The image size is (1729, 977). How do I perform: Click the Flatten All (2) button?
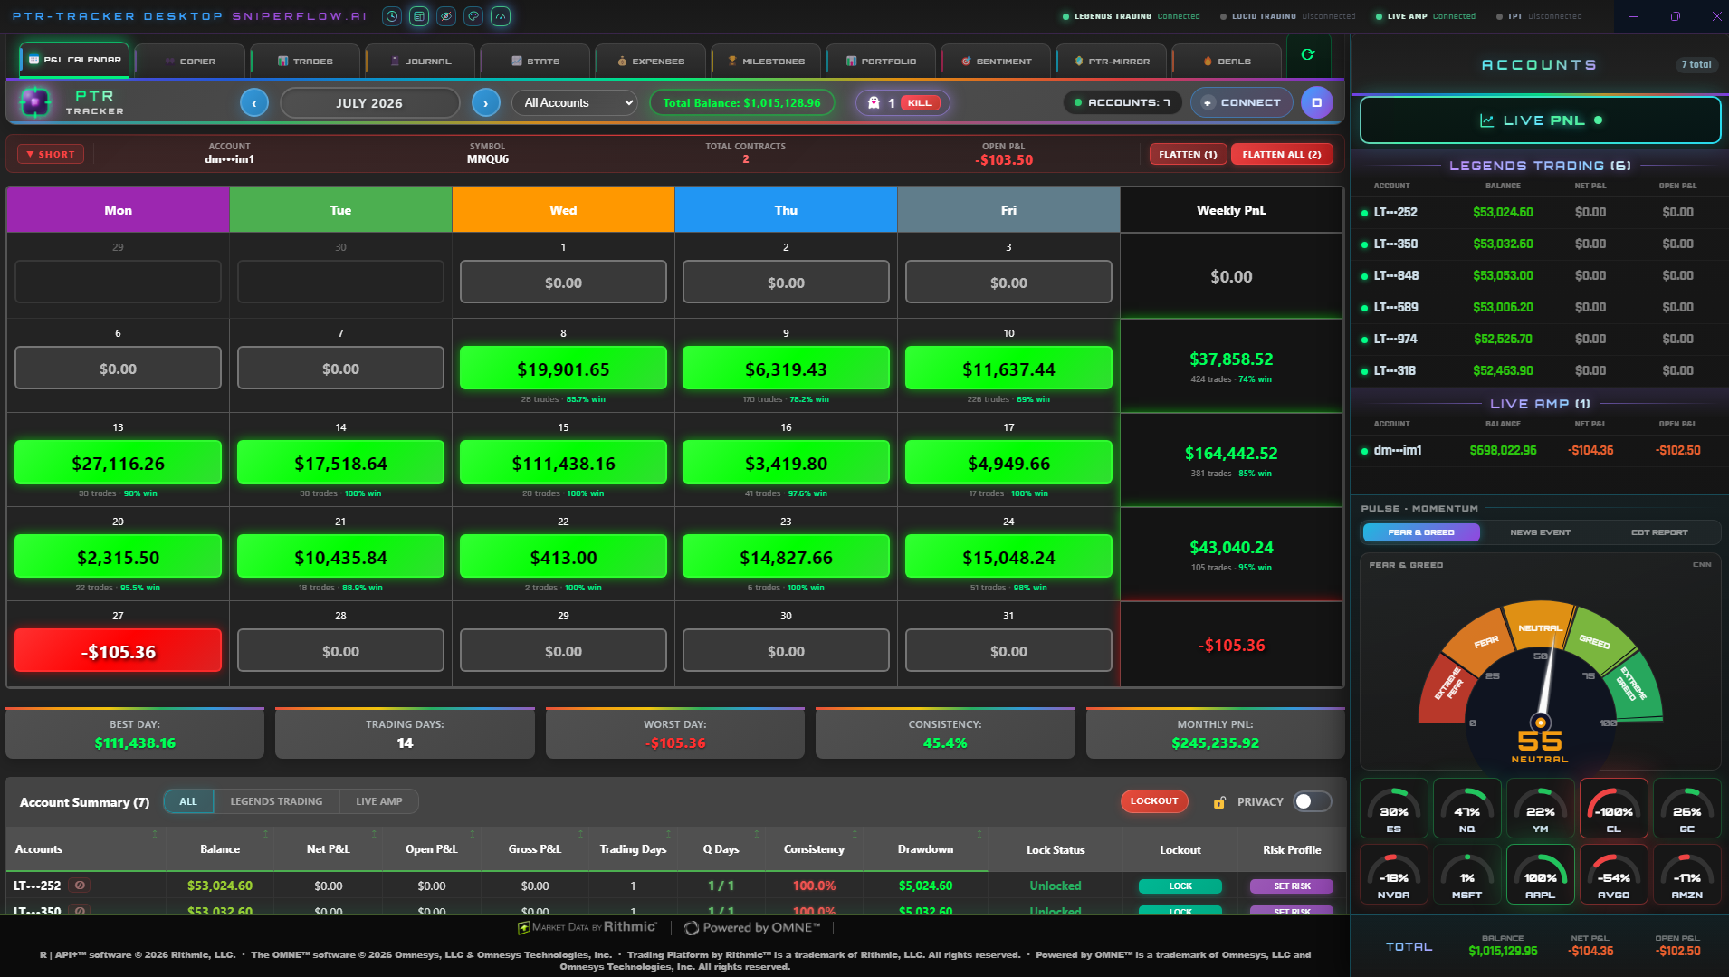(x=1281, y=155)
